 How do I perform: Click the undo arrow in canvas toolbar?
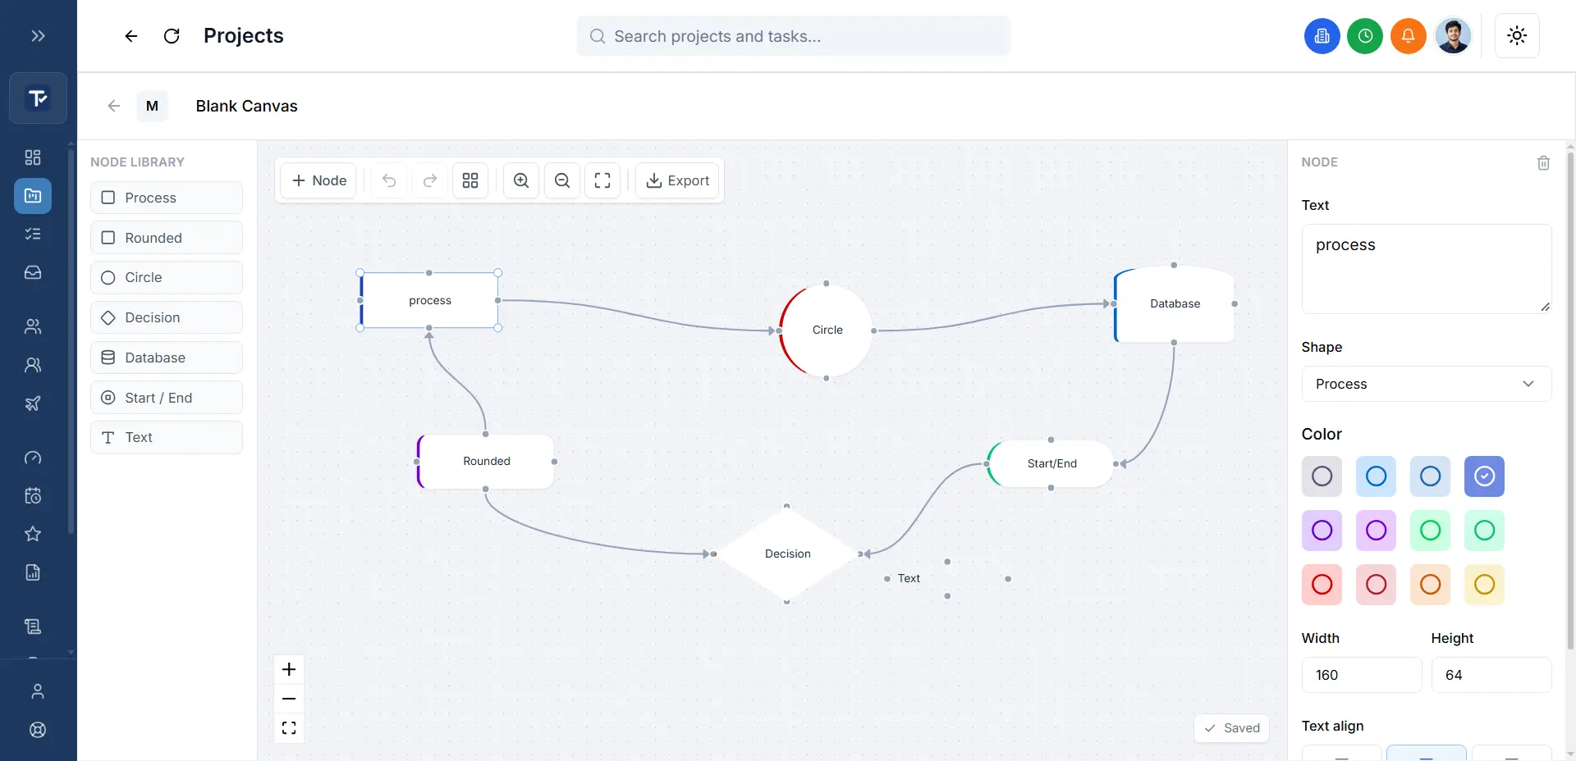coord(389,180)
